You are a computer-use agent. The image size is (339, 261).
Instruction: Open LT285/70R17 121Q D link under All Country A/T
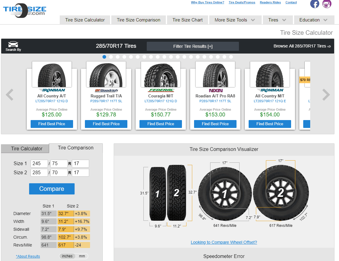pyautogui.click(x=52, y=101)
